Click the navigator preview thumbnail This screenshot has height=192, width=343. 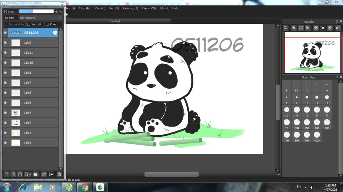pyautogui.click(x=312, y=52)
